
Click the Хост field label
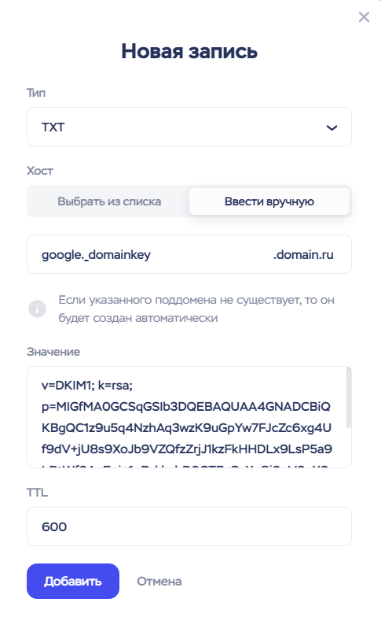[x=39, y=171]
